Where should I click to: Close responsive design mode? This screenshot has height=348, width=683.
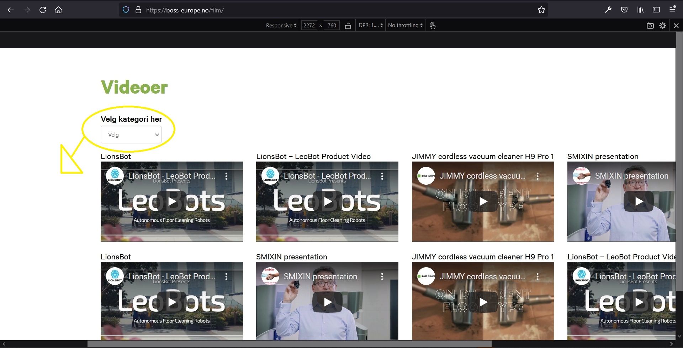tap(676, 26)
